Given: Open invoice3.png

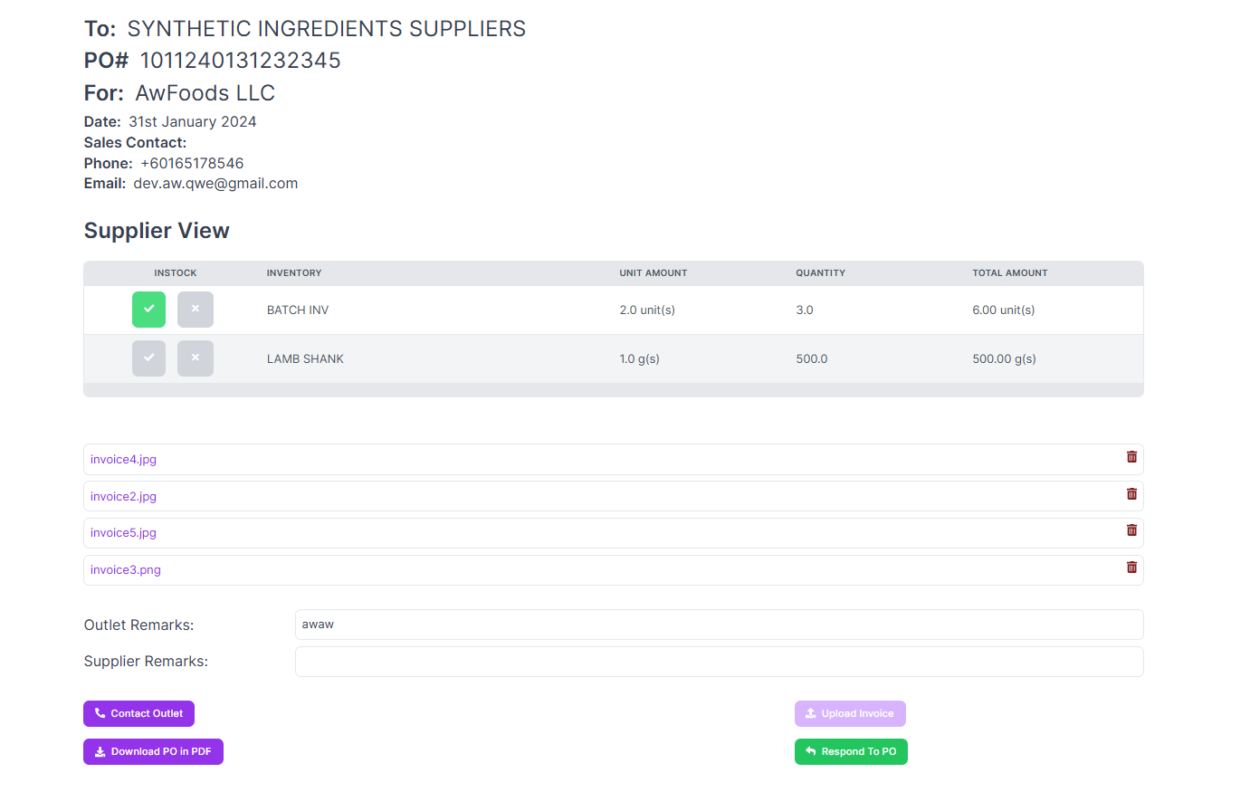Looking at the screenshot, I should coord(125,569).
